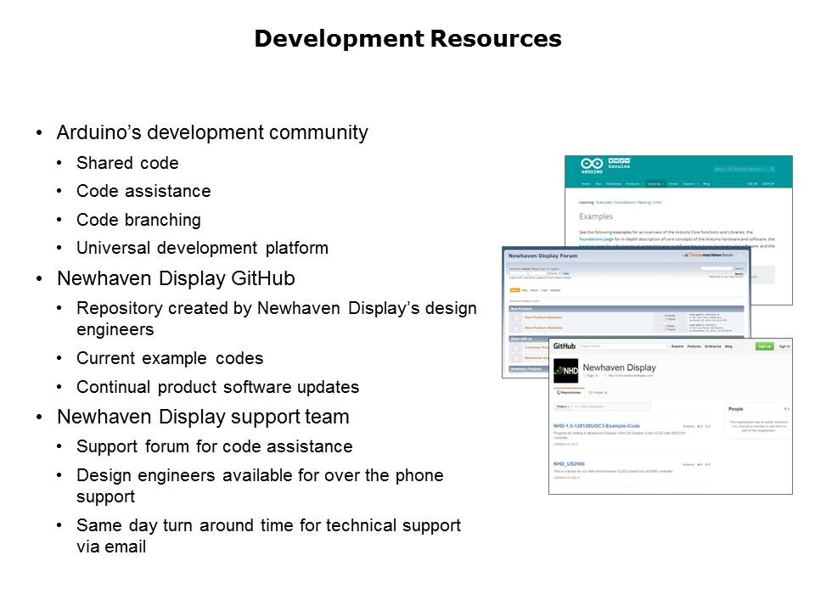The height and width of the screenshot is (611, 815).
Task: Click the GitHub logo in the header
Action: (x=565, y=346)
